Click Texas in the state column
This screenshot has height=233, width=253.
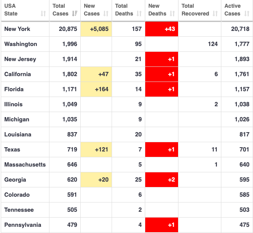coord(12,150)
